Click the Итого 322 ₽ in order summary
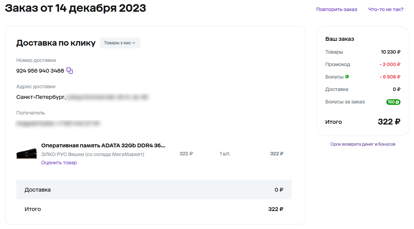414x229 pixels. 389,122
